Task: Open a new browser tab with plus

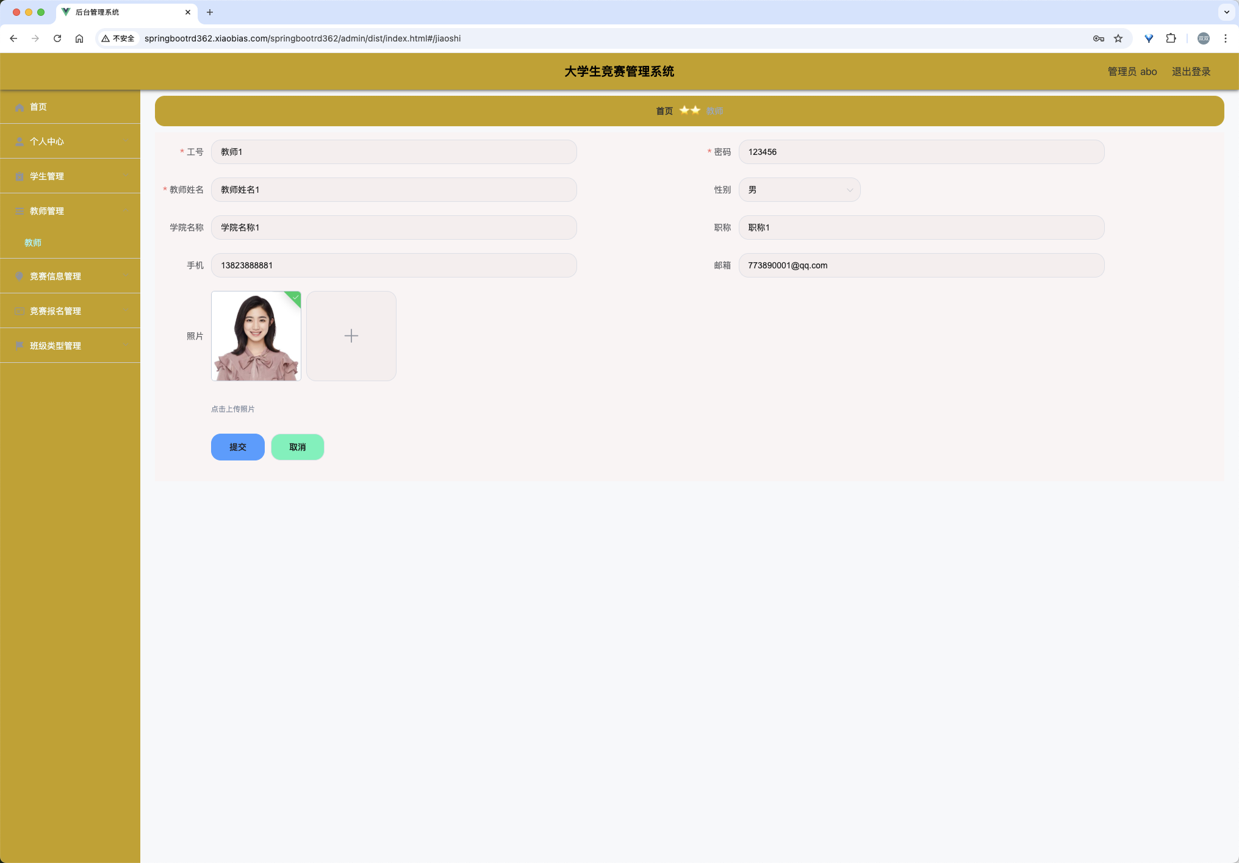Action: pyautogui.click(x=210, y=12)
